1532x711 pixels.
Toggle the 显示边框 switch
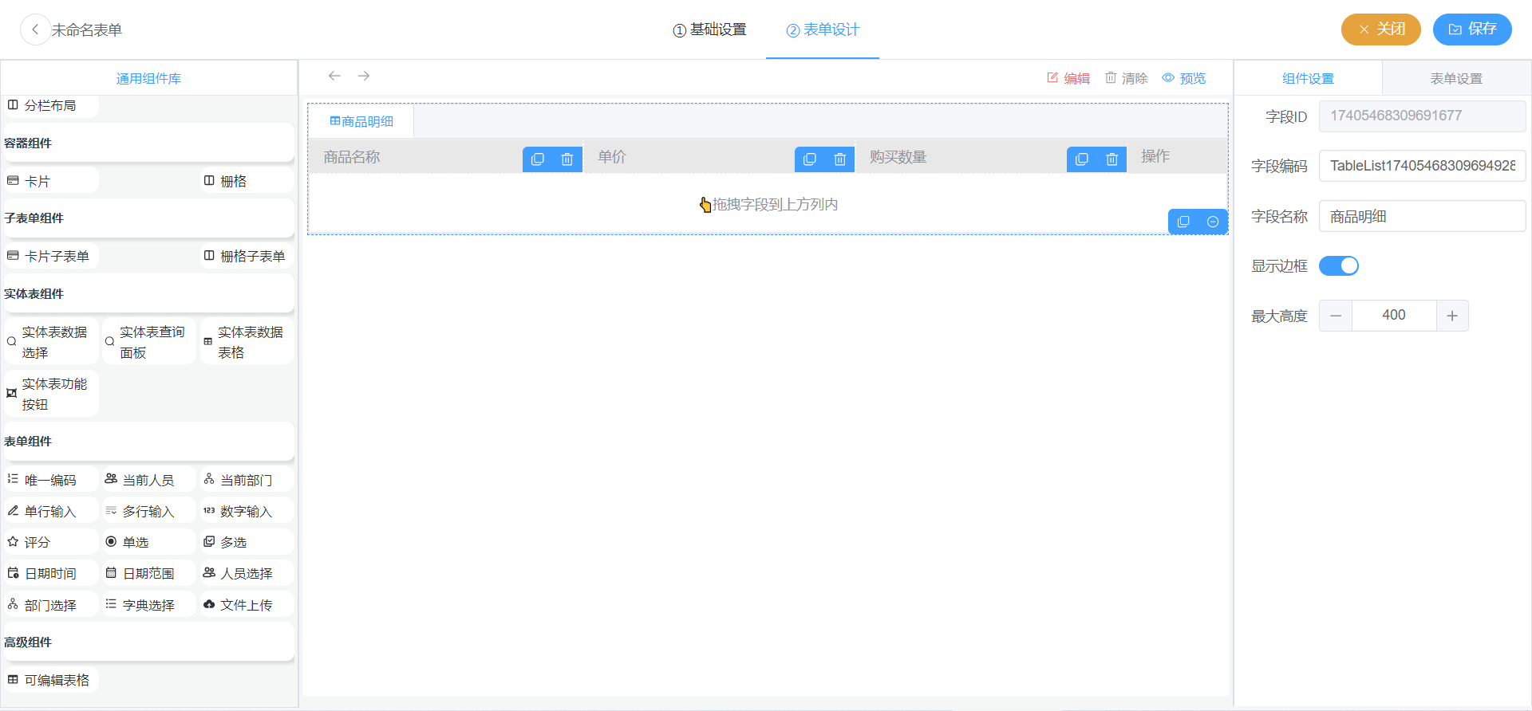(x=1338, y=265)
